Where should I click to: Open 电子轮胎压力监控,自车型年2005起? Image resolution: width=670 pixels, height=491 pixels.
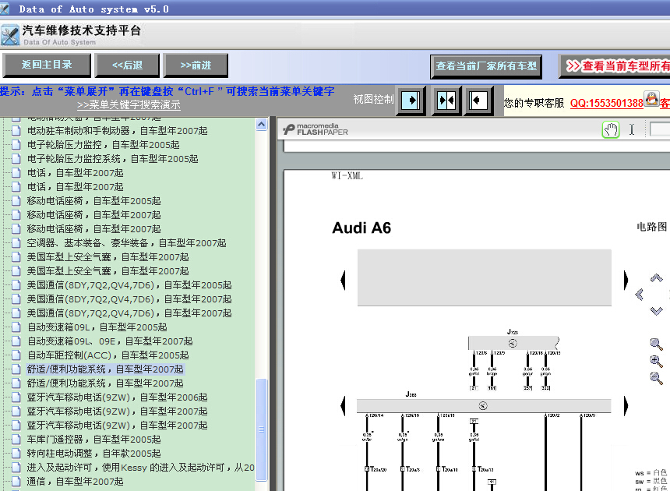click(103, 145)
